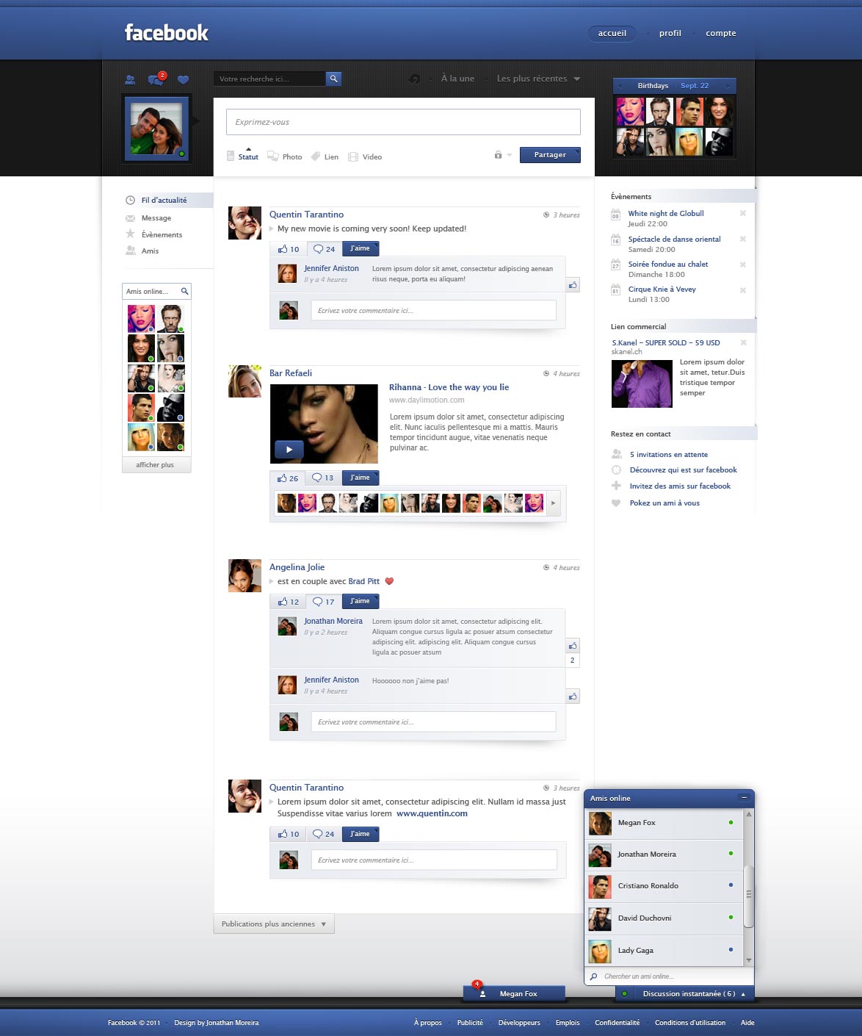
Task: Open chat with Megan Fox in list
Action: 664,823
